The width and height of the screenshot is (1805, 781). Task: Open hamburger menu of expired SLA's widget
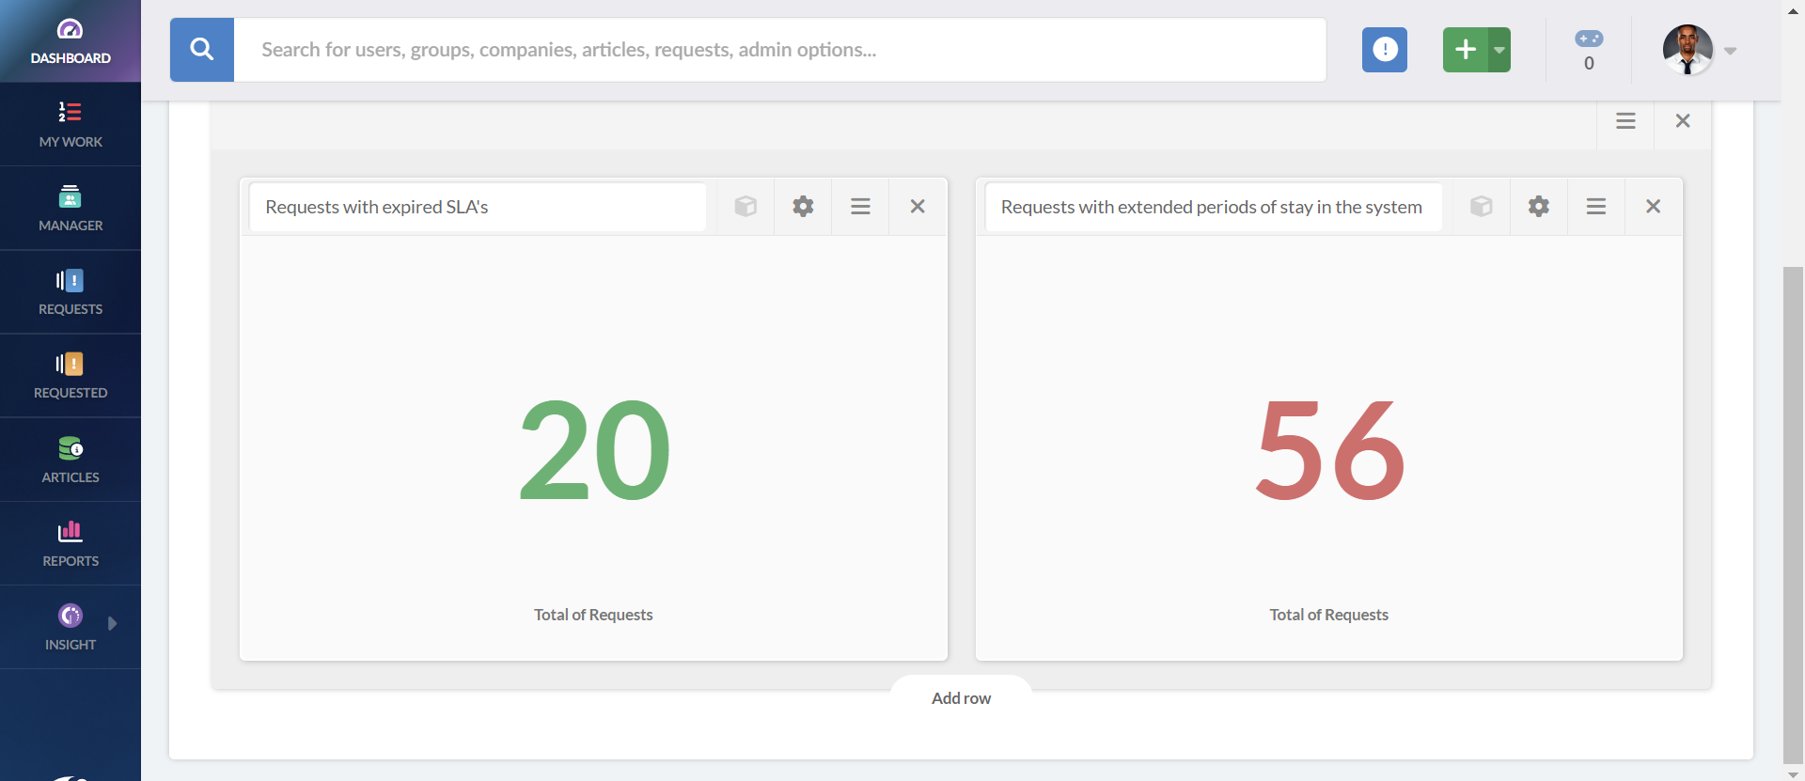pyautogui.click(x=860, y=207)
